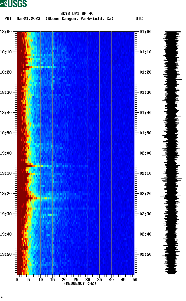Click the '10' Hz frequency tick label

coord(40,280)
